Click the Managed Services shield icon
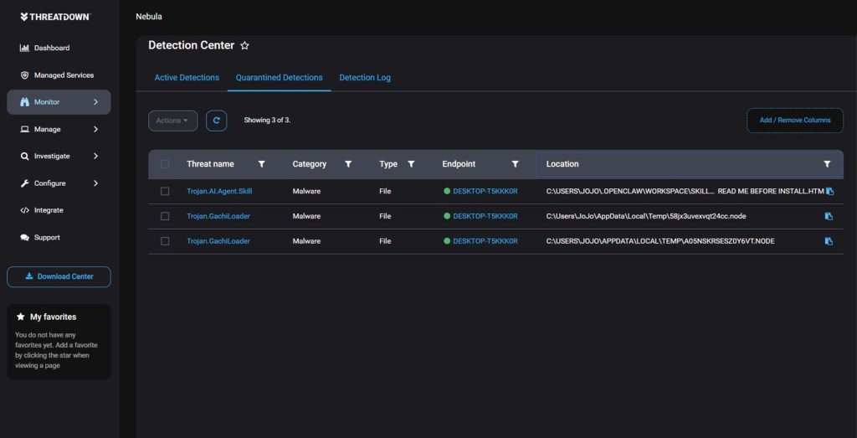 click(x=24, y=75)
